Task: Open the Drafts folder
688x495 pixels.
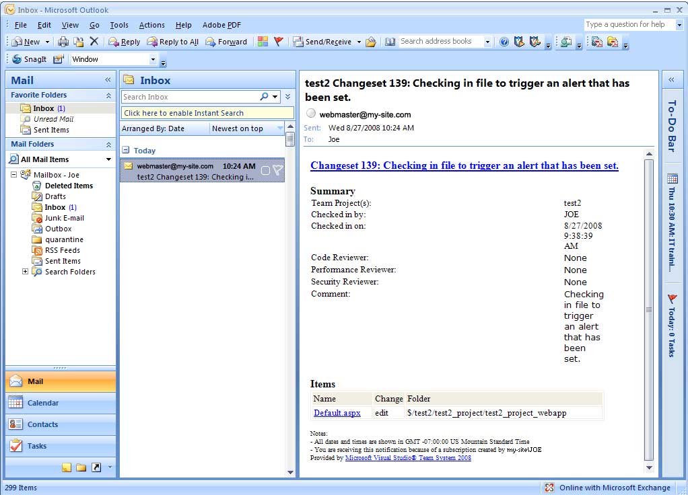Action: (55, 196)
